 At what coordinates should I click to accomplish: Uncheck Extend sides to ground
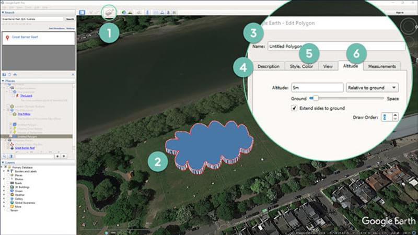pos(294,108)
